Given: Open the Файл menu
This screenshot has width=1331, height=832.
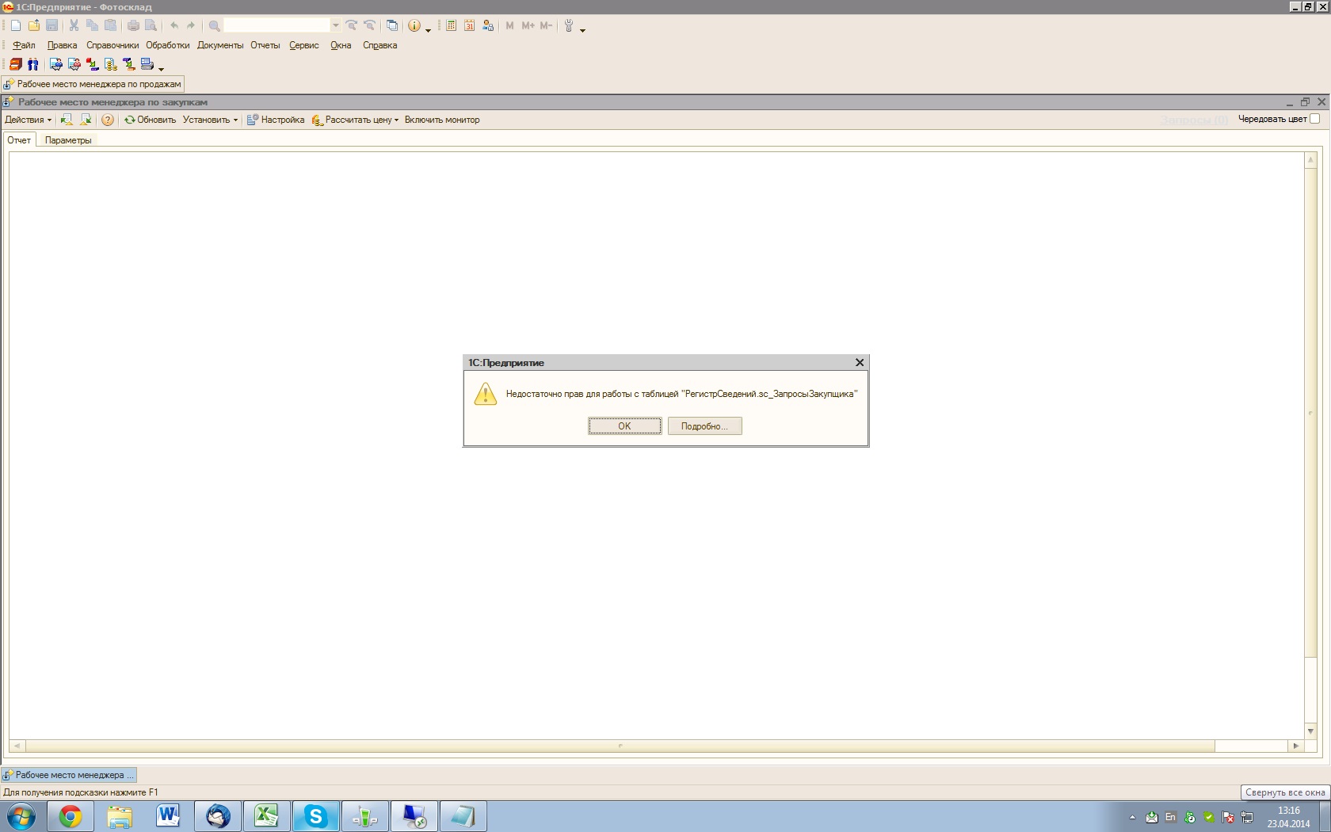Looking at the screenshot, I should tap(24, 45).
